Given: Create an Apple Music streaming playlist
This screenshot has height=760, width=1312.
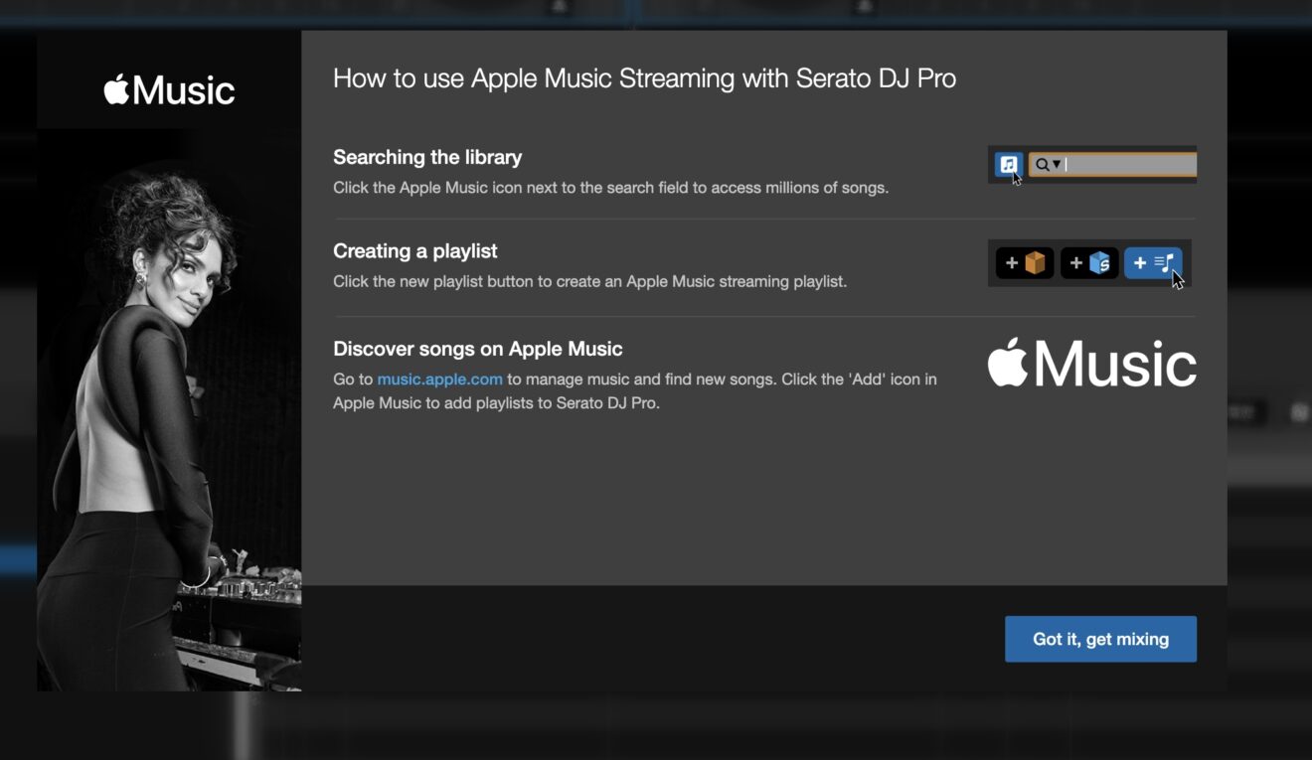Looking at the screenshot, I should [x=1153, y=262].
